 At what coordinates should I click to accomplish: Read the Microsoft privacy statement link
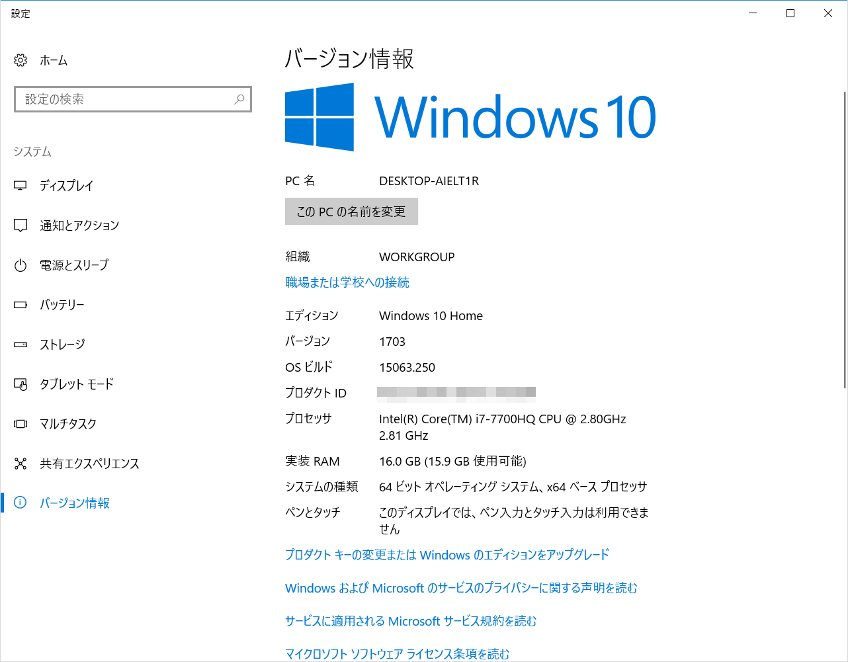[461, 588]
